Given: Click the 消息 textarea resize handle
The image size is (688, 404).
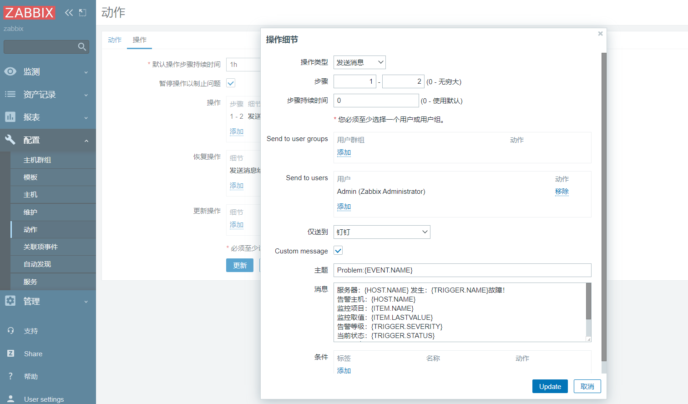Looking at the screenshot, I should 588,339.
